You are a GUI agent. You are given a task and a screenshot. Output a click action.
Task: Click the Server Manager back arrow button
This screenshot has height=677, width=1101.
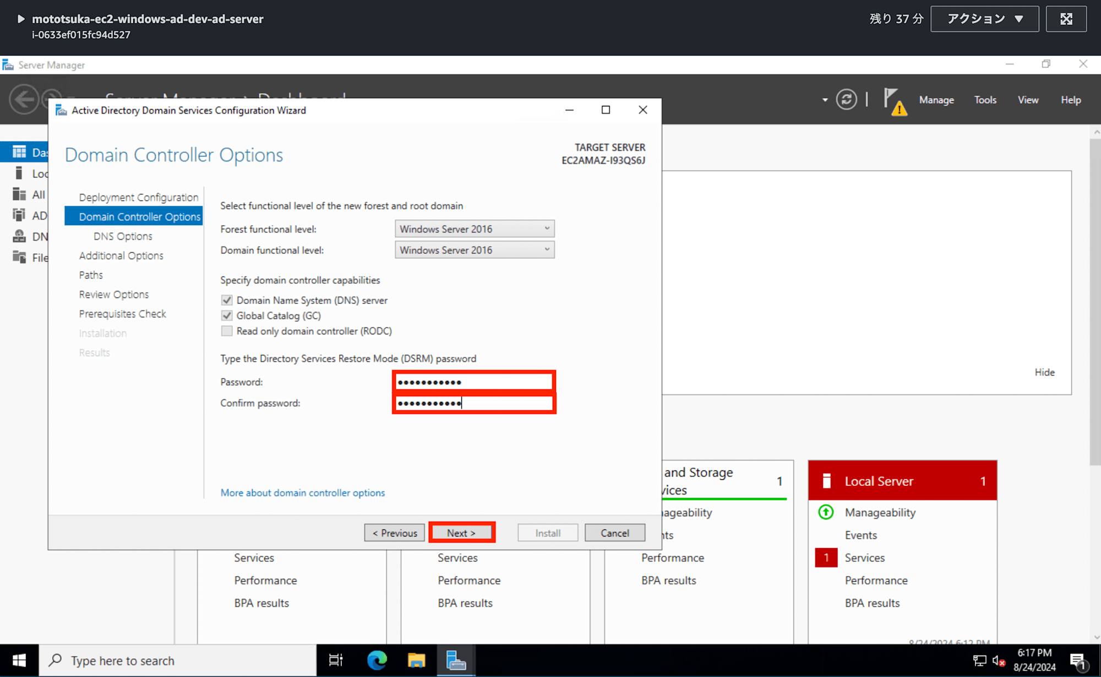click(24, 100)
